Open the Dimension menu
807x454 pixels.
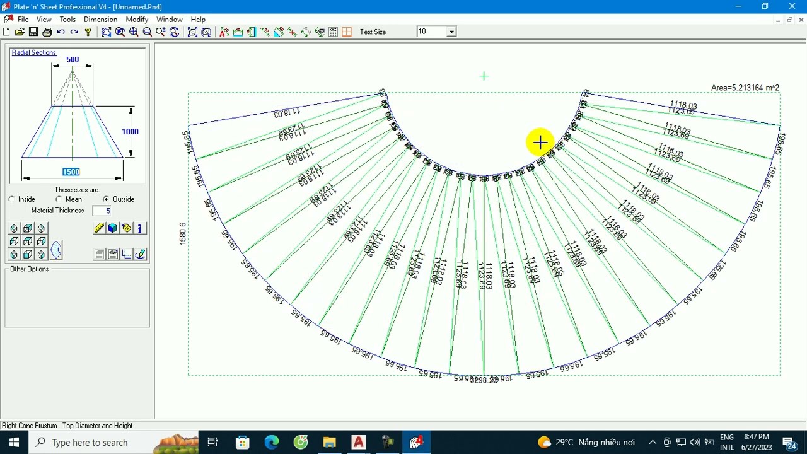point(101,20)
